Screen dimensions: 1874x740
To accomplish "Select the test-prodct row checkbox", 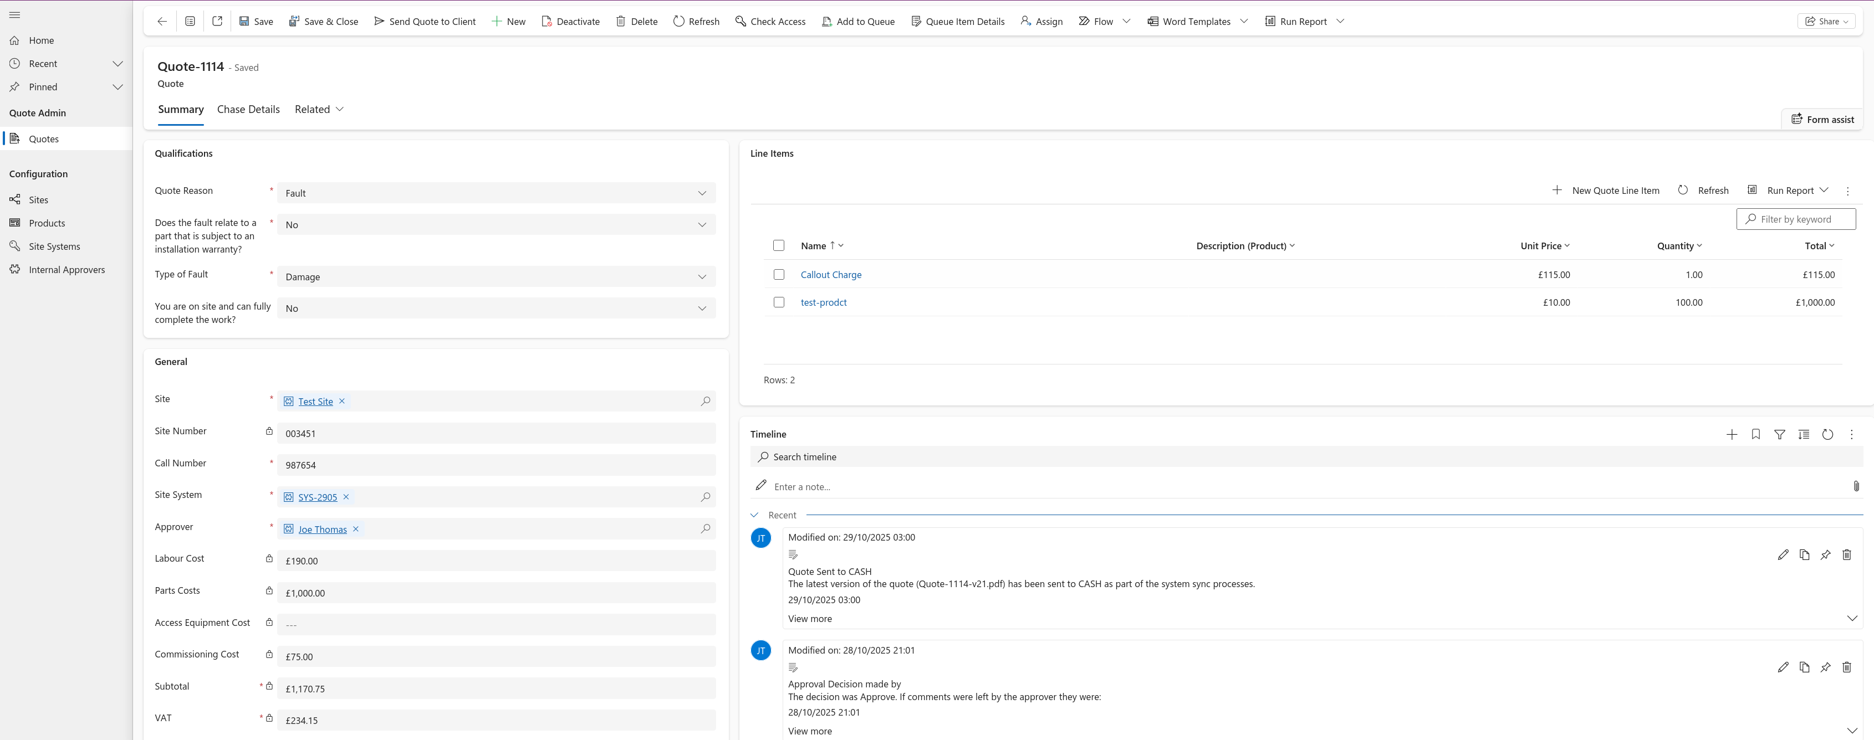I will pos(778,302).
